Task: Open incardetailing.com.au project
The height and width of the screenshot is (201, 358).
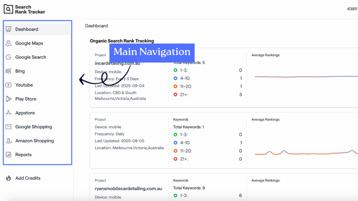Action: point(117,64)
